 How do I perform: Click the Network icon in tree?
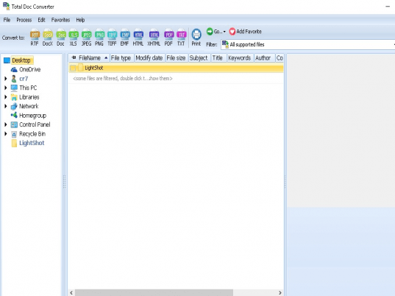pyautogui.click(x=14, y=107)
